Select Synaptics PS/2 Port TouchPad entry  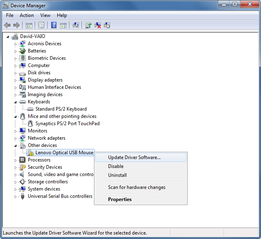pos(67,124)
